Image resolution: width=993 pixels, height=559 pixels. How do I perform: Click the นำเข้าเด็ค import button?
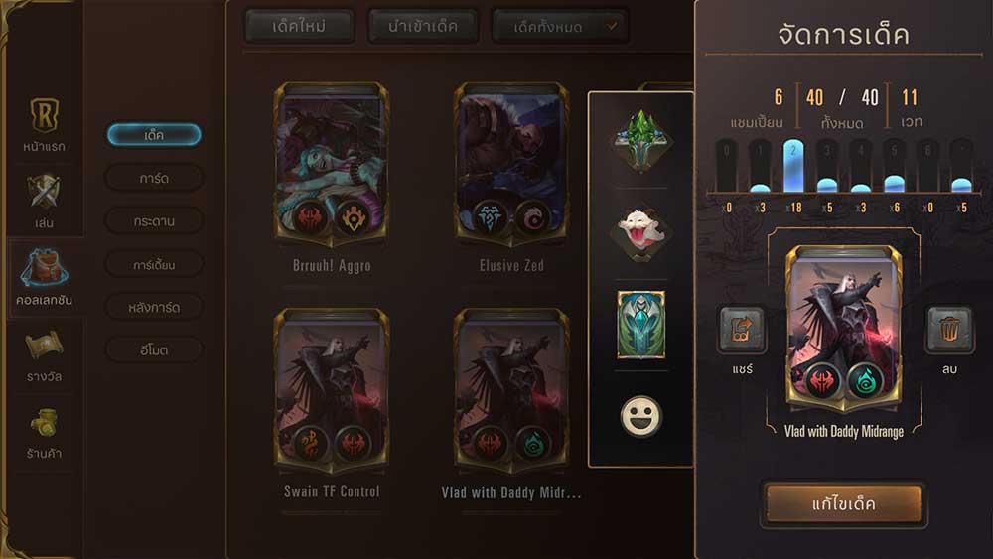pos(423,27)
